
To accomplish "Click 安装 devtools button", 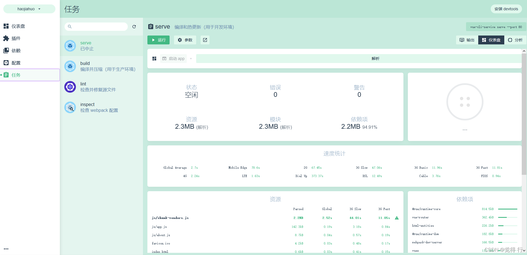I will [x=506, y=9].
